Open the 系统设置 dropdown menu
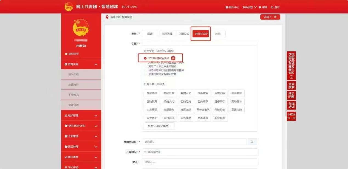Screen dimensions: 348x169 (249, 7)
